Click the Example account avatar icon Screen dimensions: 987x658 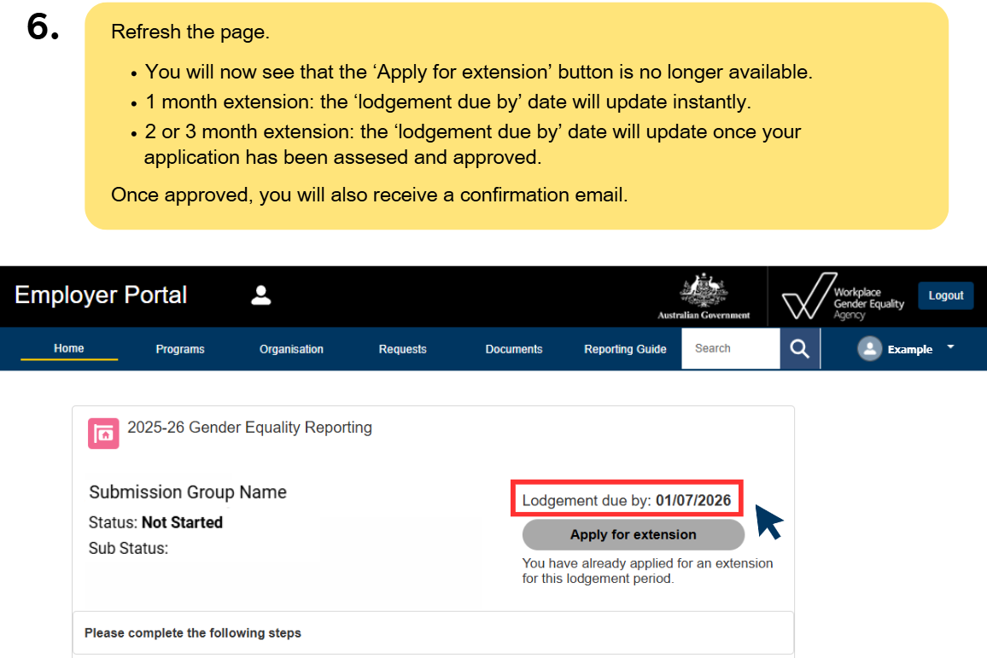tap(870, 348)
